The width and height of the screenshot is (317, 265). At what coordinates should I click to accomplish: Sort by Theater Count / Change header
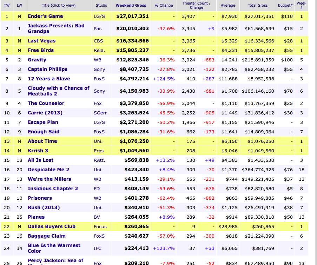(197, 6)
